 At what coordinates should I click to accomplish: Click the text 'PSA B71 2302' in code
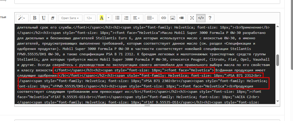(158, 81)
